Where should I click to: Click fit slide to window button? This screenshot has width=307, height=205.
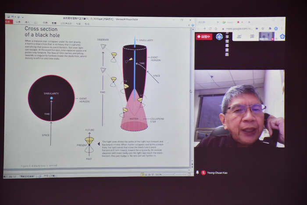click(x=189, y=174)
